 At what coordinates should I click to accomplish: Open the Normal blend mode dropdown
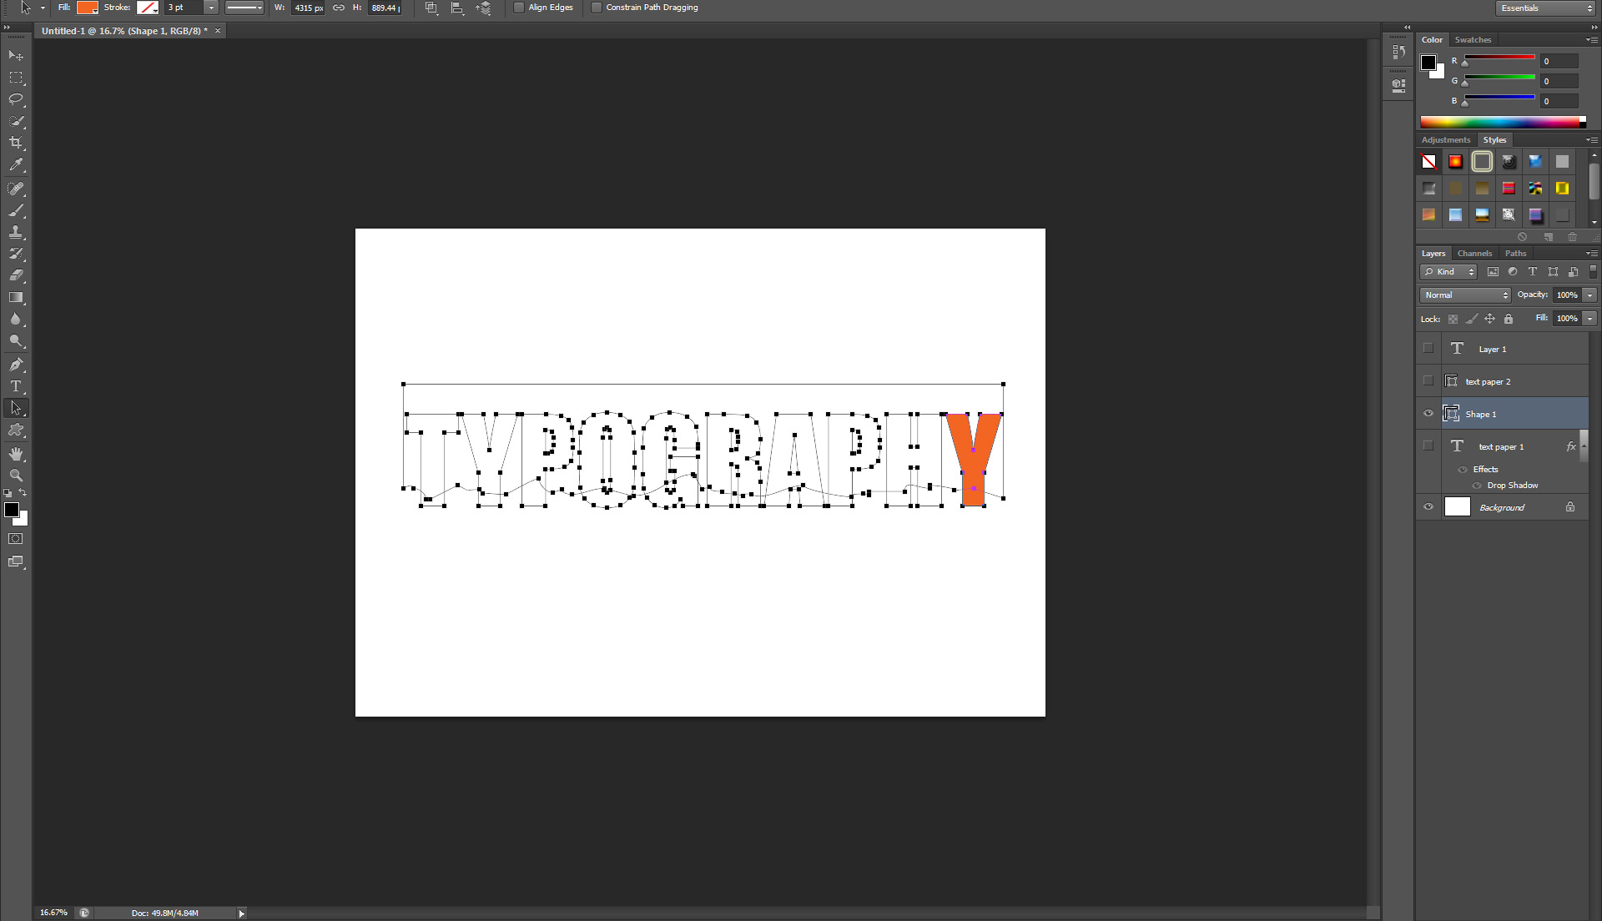[1465, 295]
